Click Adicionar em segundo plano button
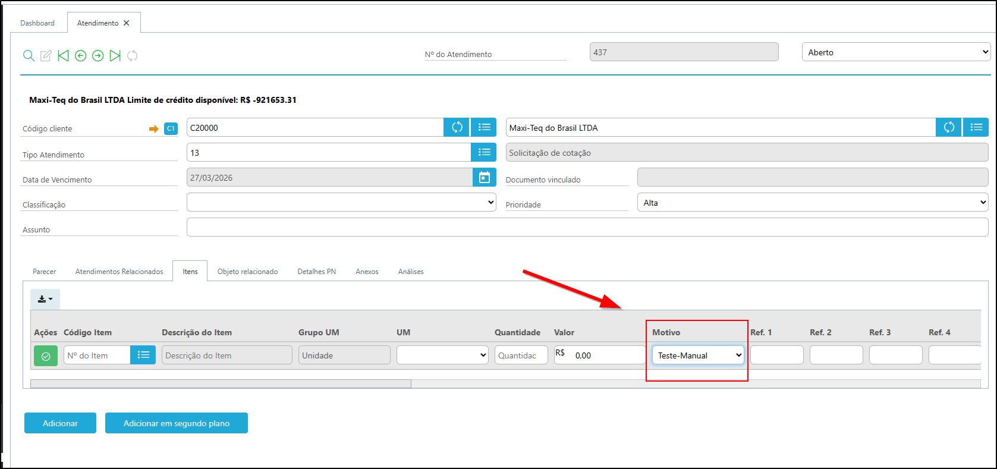The image size is (997, 469). [x=177, y=423]
